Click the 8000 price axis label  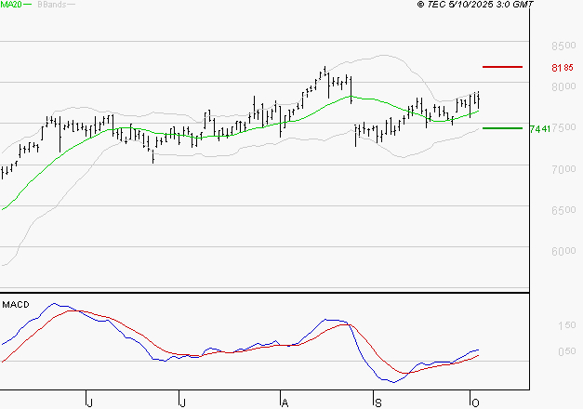[563, 86]
